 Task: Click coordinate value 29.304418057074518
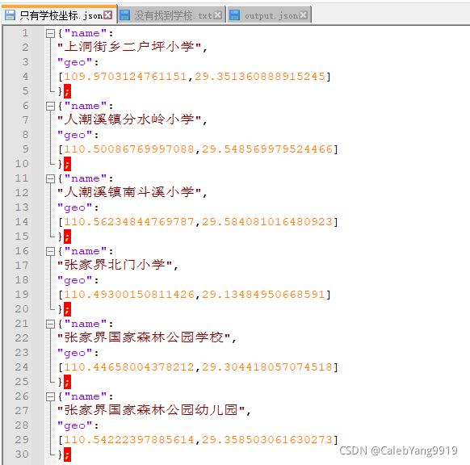(267, 367)
